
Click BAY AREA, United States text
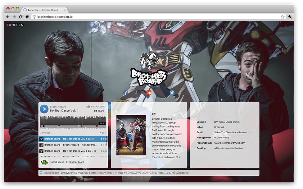tap(227, 122)
